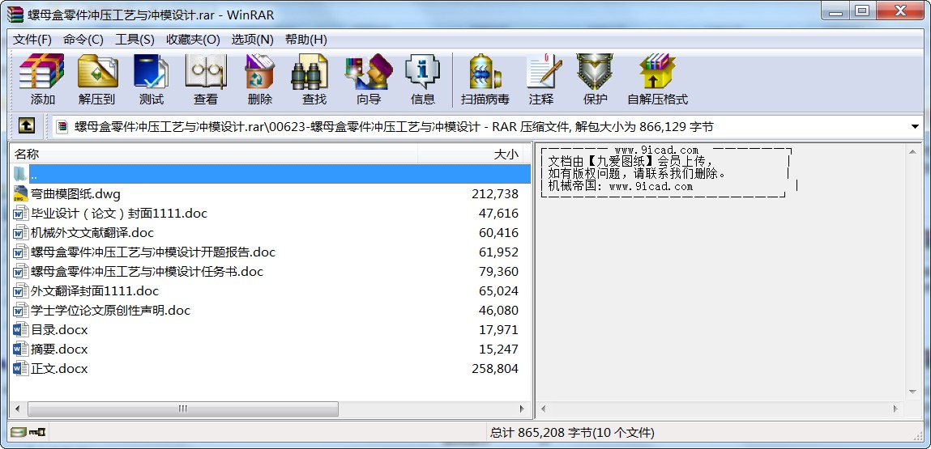Click the size value 212,738
931x449 pixels.
pyautogui.click(x=495, y=194)
